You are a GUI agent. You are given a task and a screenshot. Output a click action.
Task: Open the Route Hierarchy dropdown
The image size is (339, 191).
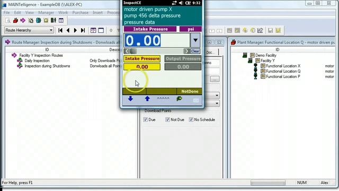point(51,30)
